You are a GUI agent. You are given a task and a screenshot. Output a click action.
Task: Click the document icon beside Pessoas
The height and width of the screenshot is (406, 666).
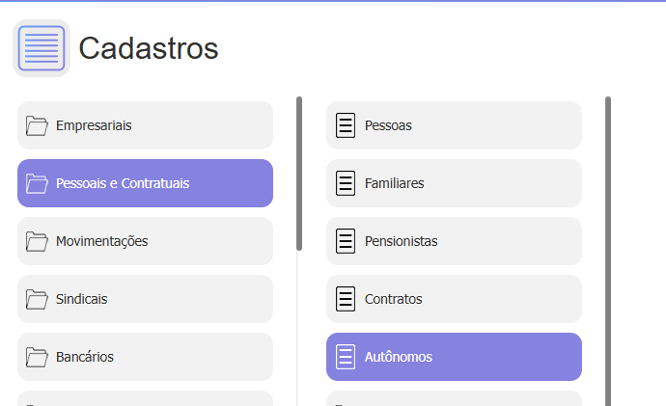[x=346, y=125]
